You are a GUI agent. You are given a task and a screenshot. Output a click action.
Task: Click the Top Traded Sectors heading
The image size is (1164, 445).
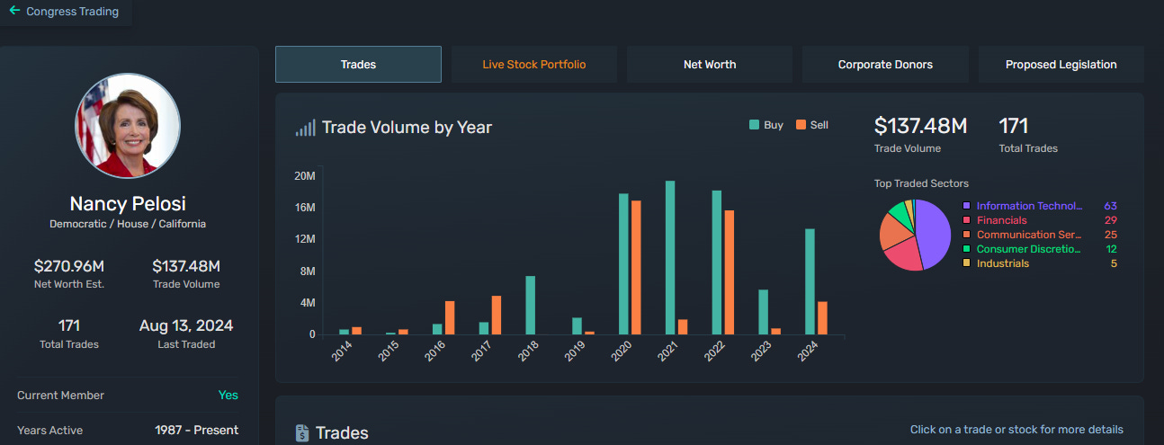[x=921, y=183]
